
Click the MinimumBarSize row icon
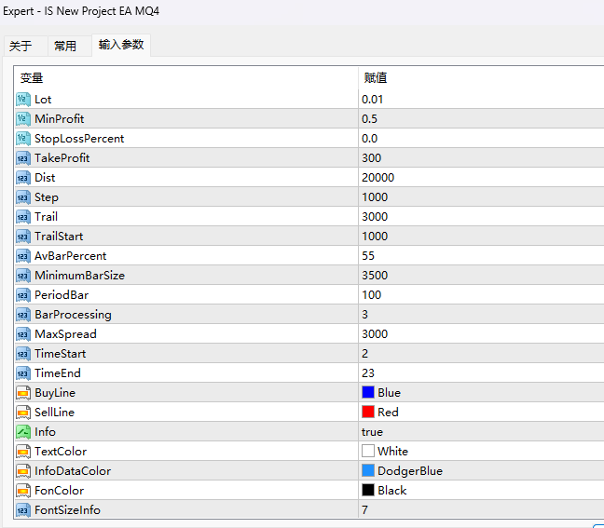coord(23,276)
